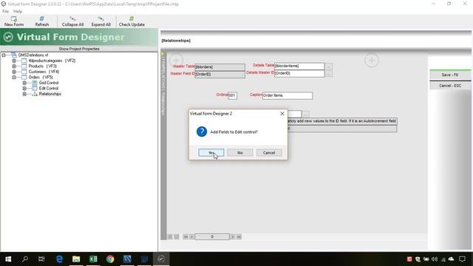
Task: Click No in the Add Fields dialog
Action: [x=239, y=153]
